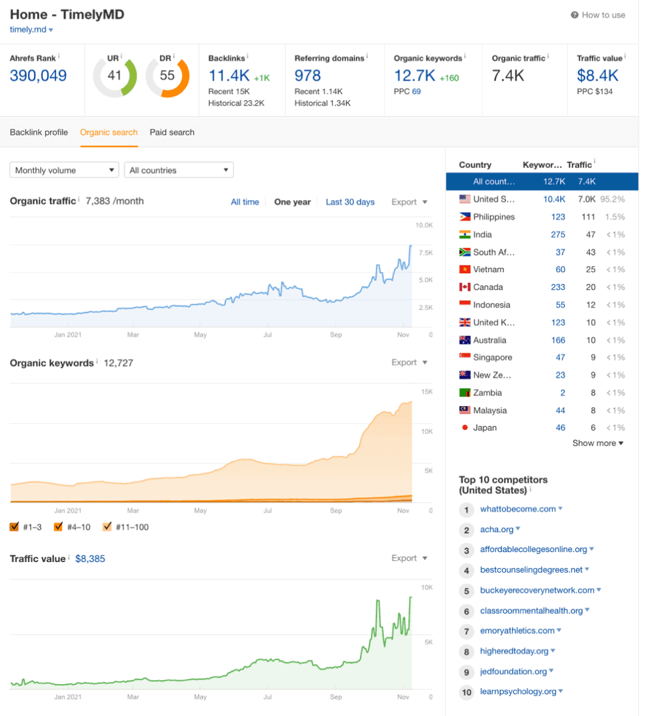Click the Canada flag icon

[x=465, y=287]
